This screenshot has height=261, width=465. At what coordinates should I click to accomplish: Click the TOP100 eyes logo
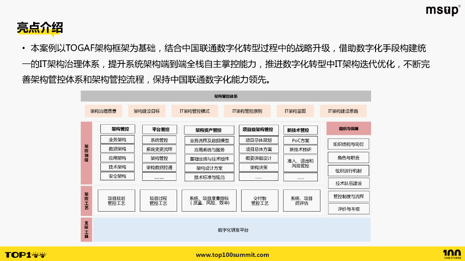[26, 255]
